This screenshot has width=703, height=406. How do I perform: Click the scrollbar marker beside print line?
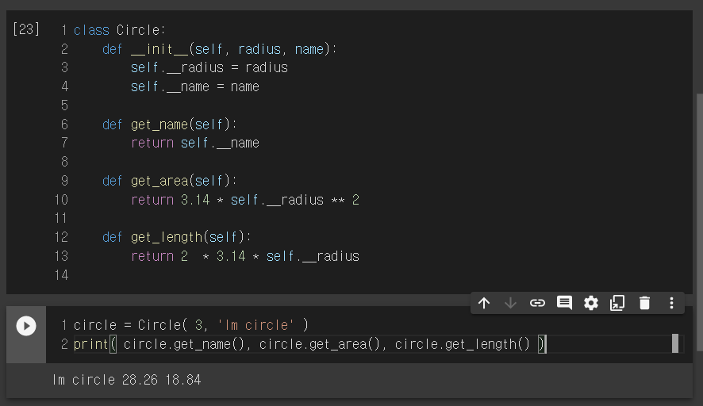(674, 343)
